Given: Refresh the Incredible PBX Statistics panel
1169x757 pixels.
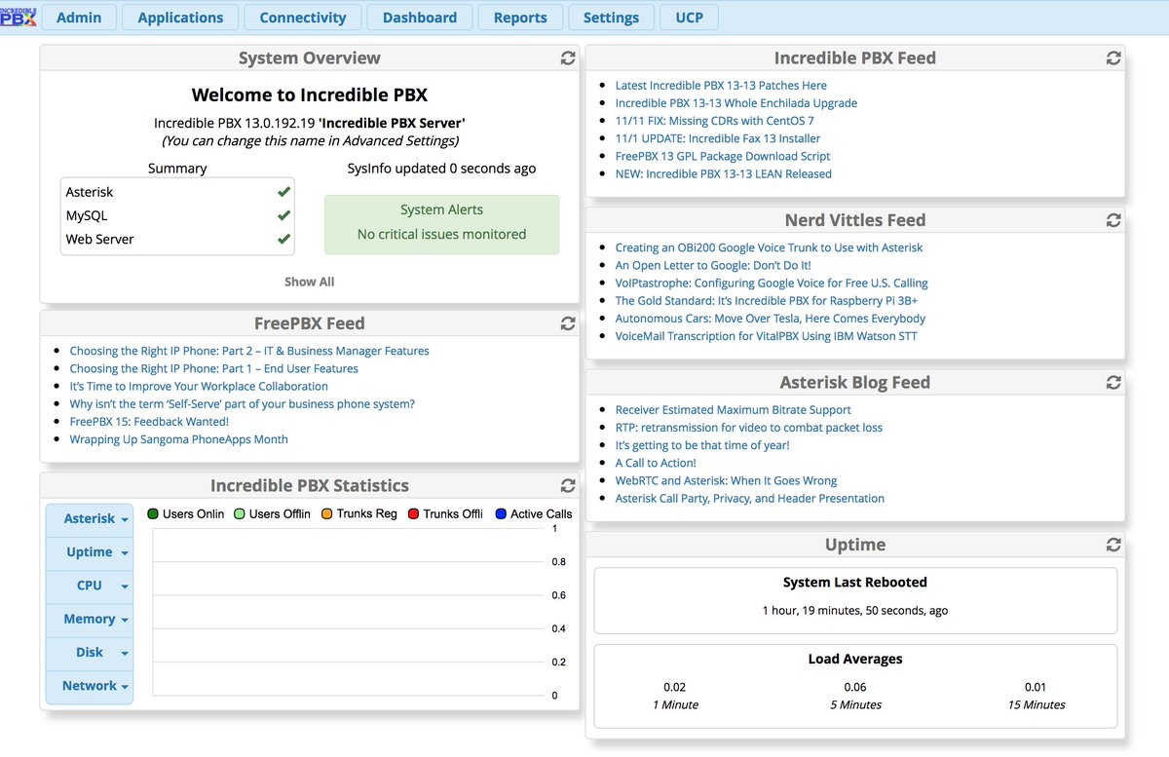Looking at the screenshot, I should tap(568, 485).
